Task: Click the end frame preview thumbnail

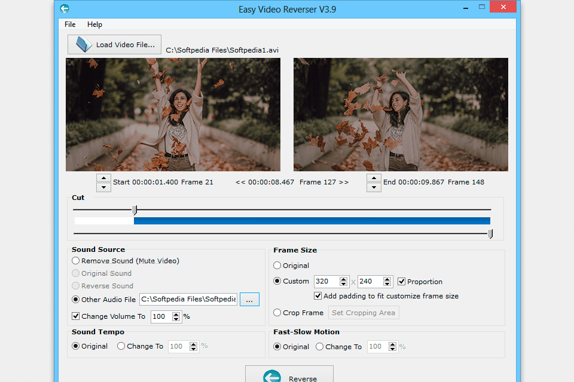Action: (x=401, y=115)
